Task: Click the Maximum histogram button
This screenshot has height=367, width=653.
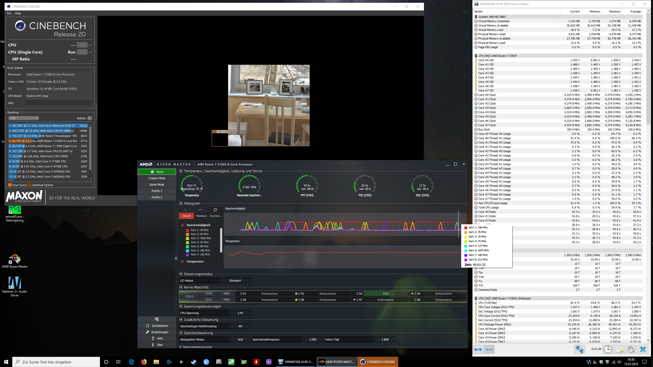Action: (x=201, y=216)
